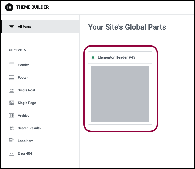
Task: View Loop Item templates
Action: point(26,141)
